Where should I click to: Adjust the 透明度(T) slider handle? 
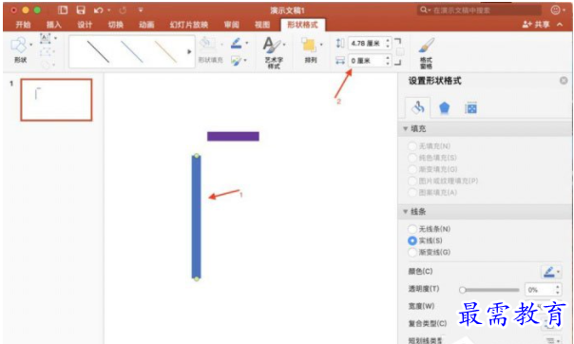(463, 290)
